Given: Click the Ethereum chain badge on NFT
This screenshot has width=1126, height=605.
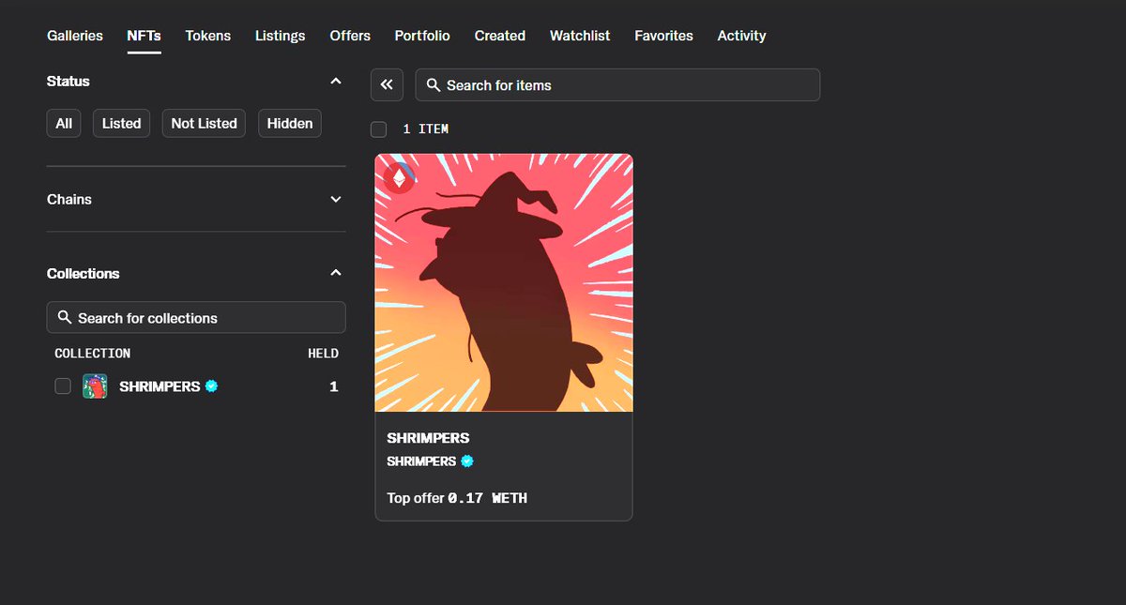Looking at the screenshot, I should pyautogui.click(x=399, y=177).
